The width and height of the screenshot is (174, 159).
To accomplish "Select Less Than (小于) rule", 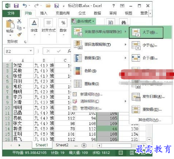I will tap(150, 45).
